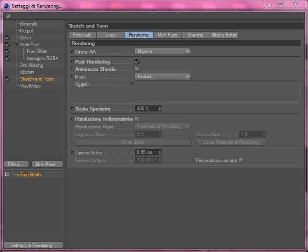Click the dotted grip icon below title bar
Screen dimensions: 308x252
(x=8, y=16)
